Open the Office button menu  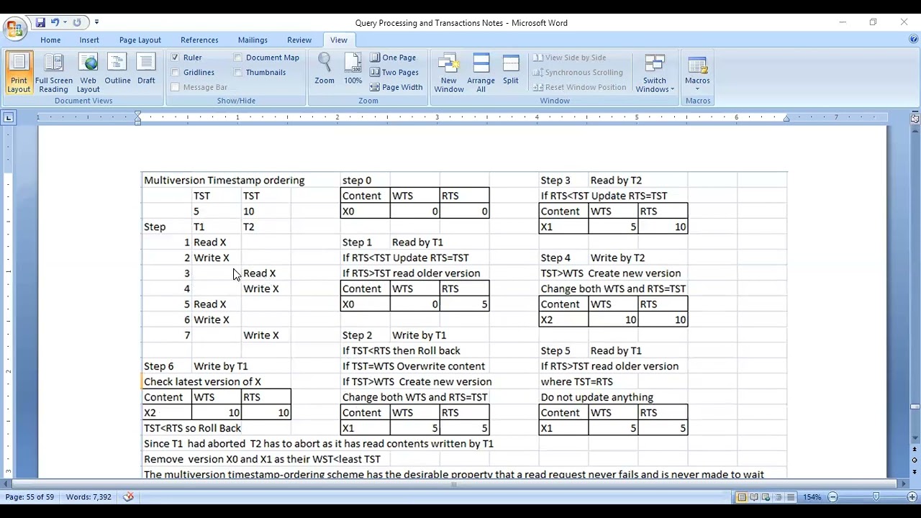[x=14, y=29]
